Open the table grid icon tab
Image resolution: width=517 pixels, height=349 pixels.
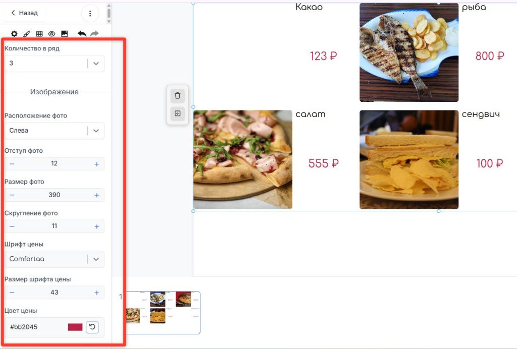[x=39, y=34]
